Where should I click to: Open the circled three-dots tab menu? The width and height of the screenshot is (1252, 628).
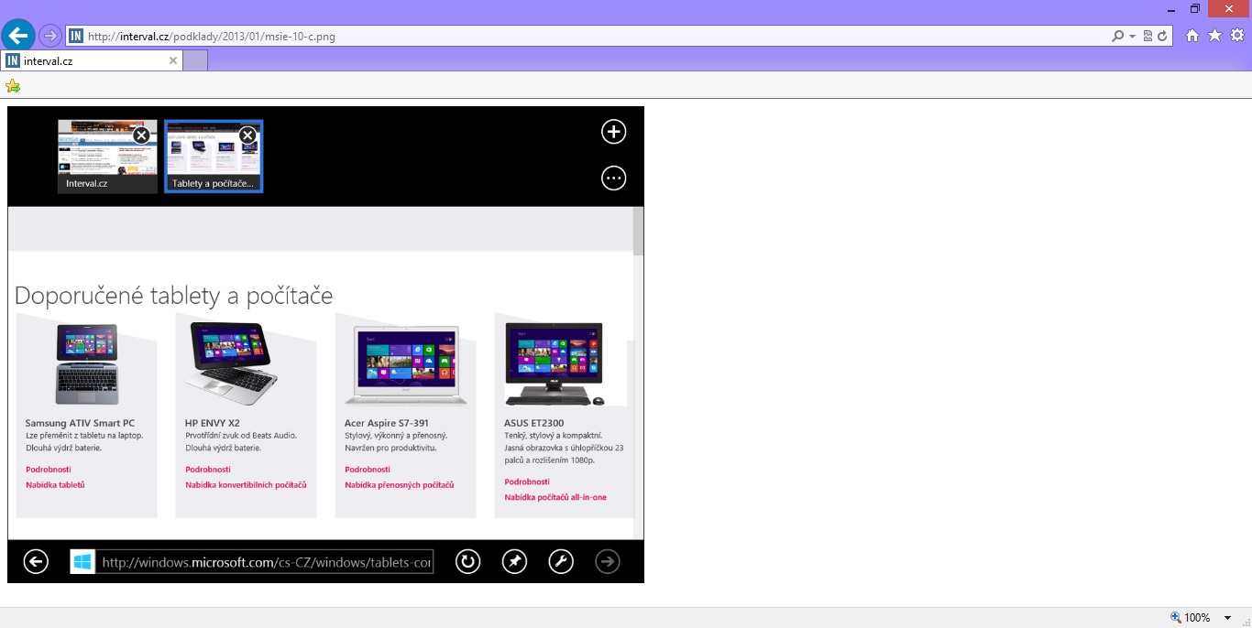[x=613, y=178]
